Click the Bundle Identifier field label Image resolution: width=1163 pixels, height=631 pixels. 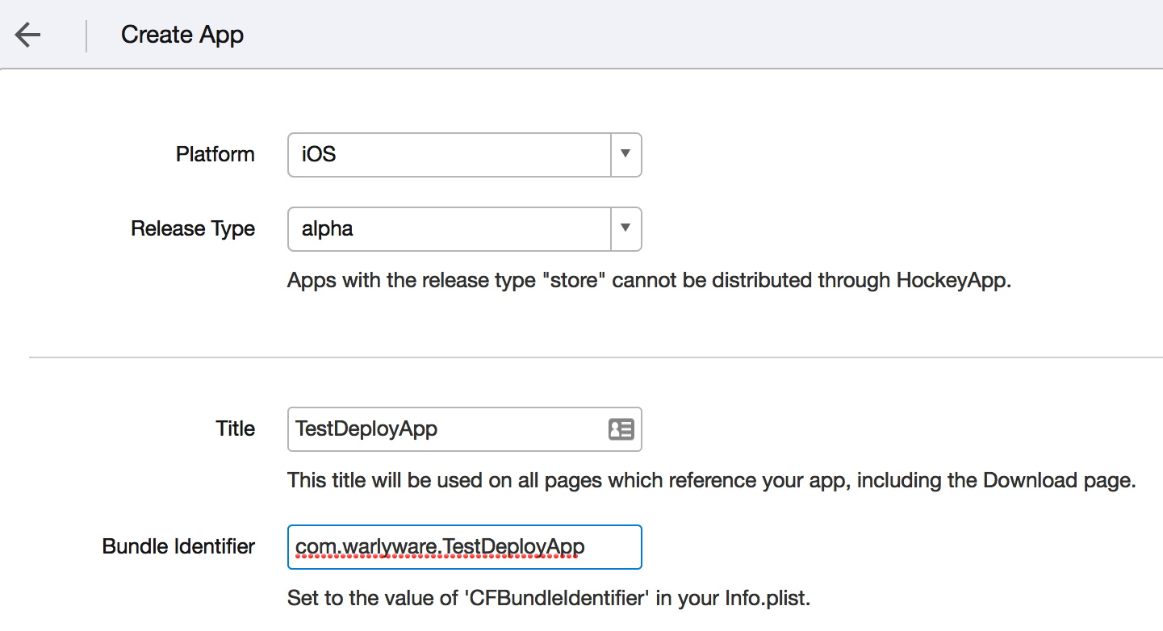coord(178,547)
